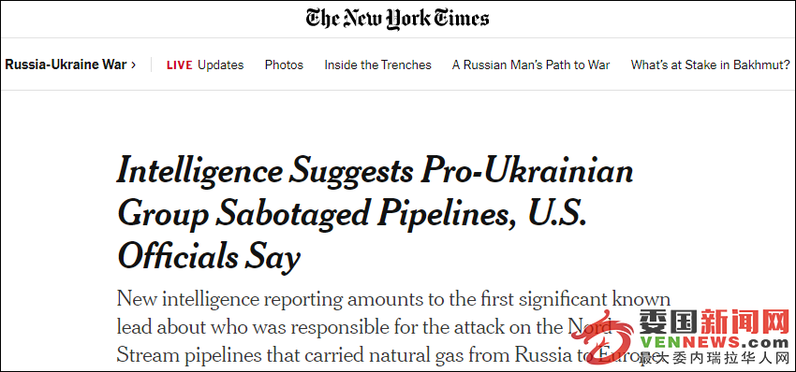Click The New York Times logo
Screen dimensions: 796x372
click(397, 19)
